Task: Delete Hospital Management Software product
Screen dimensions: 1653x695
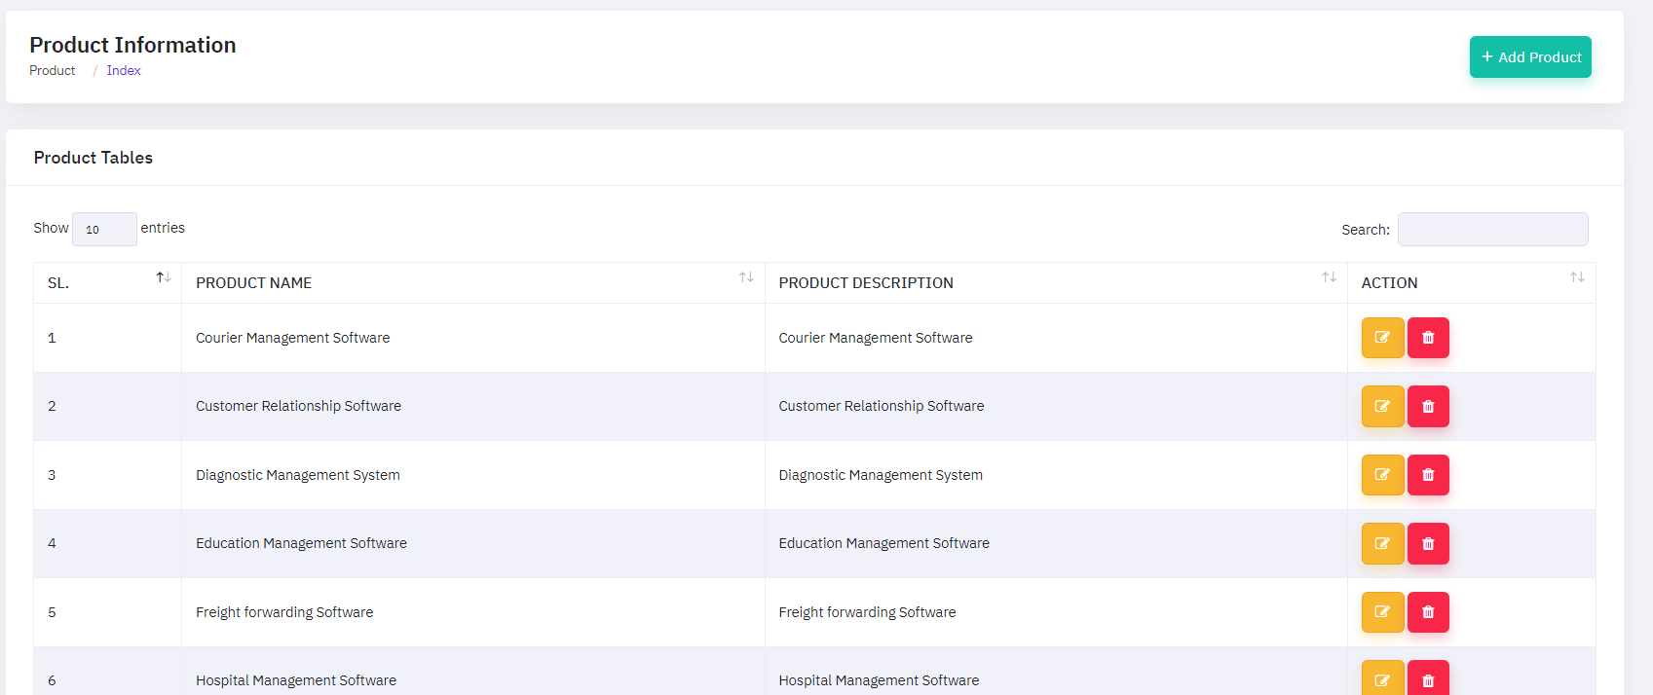Action: (1428, 679)
